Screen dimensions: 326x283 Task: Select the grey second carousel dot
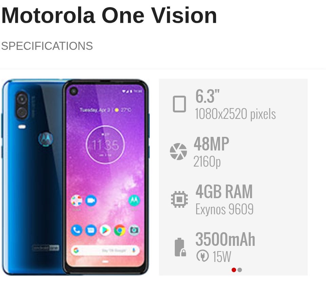(240, 270)
